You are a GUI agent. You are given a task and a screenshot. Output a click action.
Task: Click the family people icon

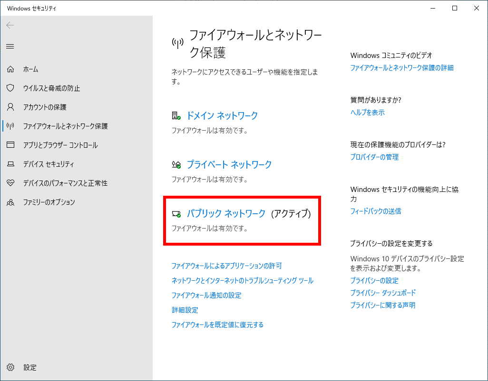10,202
